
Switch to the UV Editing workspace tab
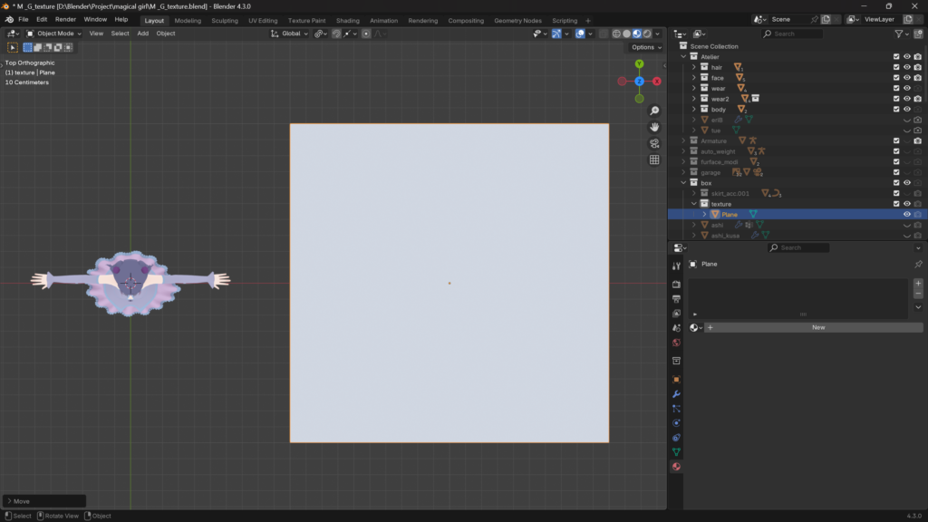(x=263, y=20)
